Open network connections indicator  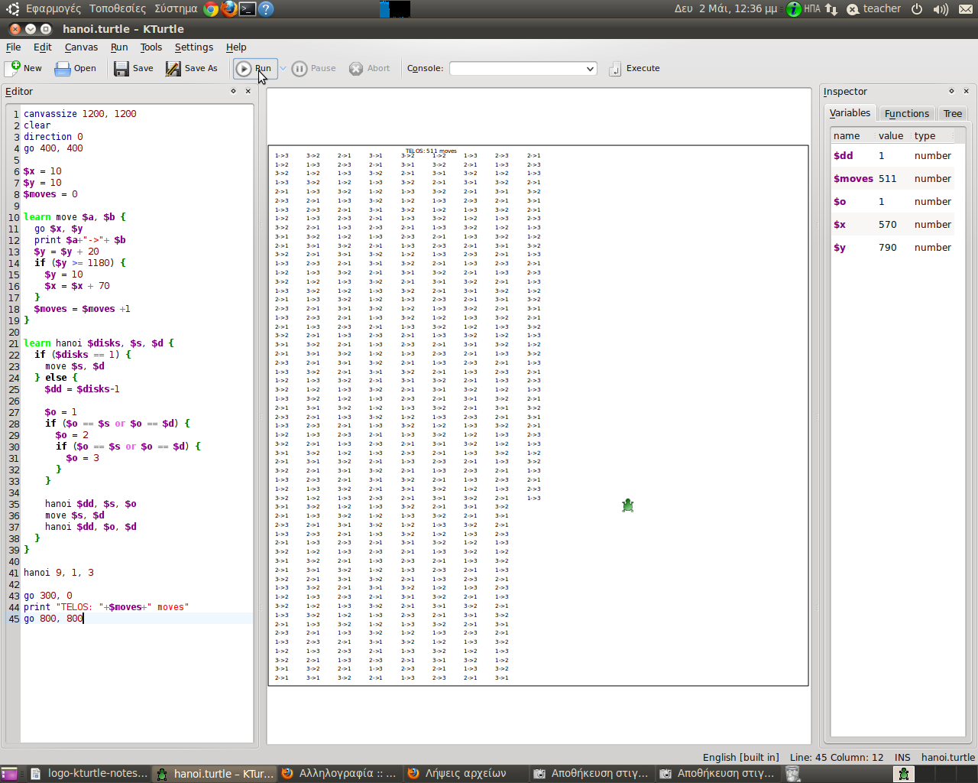point(832,8)
